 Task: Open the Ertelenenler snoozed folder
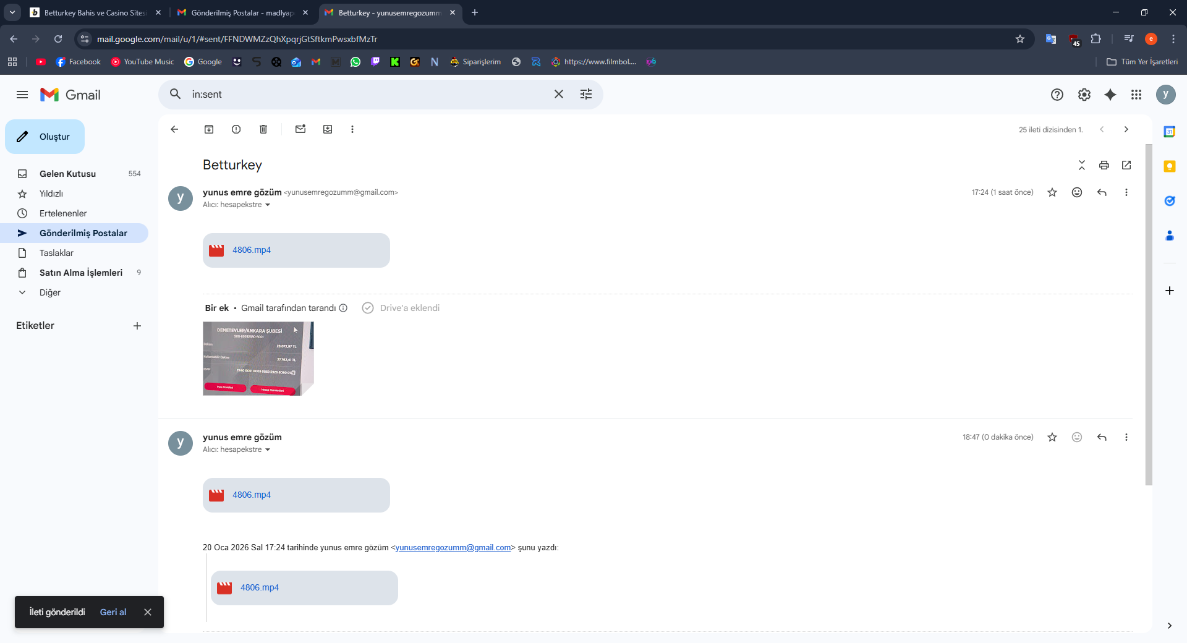[x=74, y=213]
